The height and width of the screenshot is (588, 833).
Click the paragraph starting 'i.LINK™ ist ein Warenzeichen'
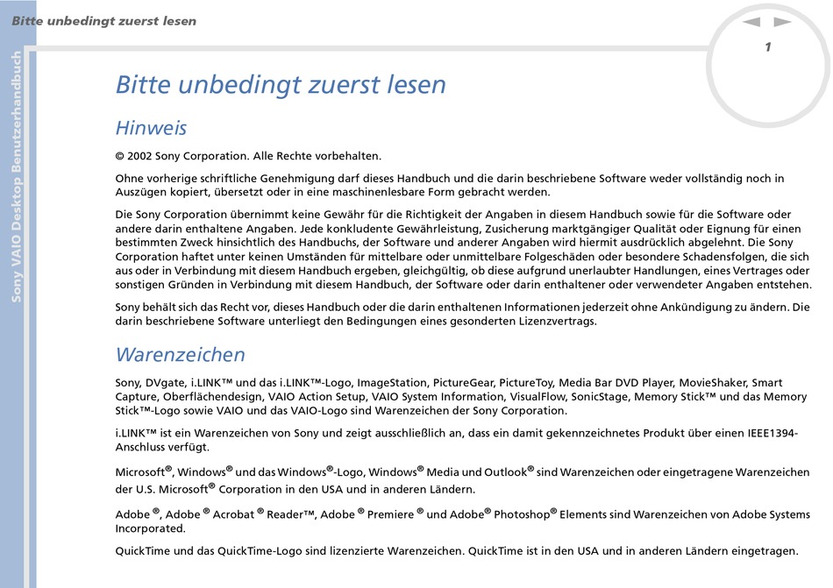(456, 440)
